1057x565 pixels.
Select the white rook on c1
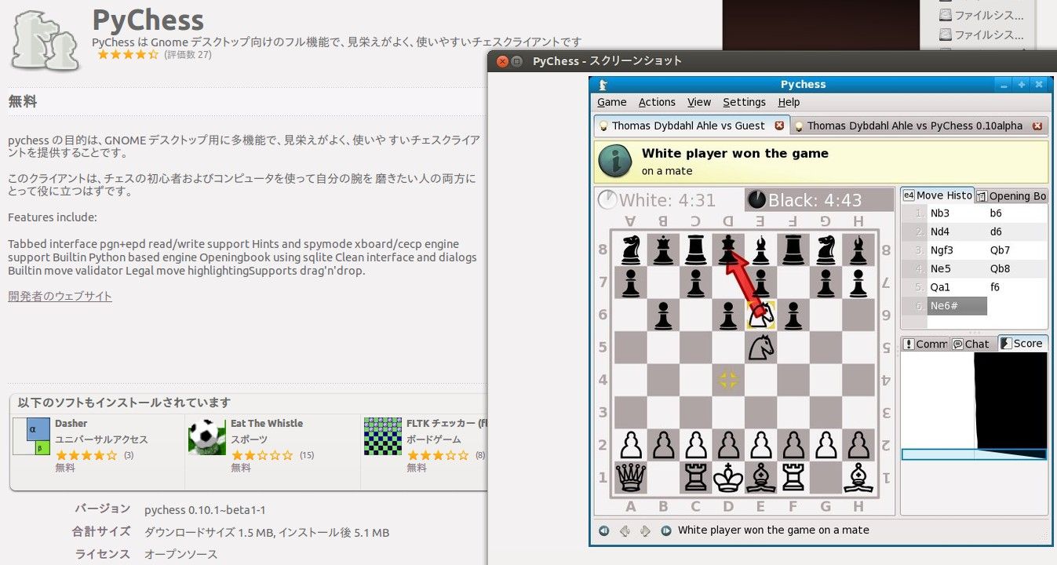(x=695, y=477)
